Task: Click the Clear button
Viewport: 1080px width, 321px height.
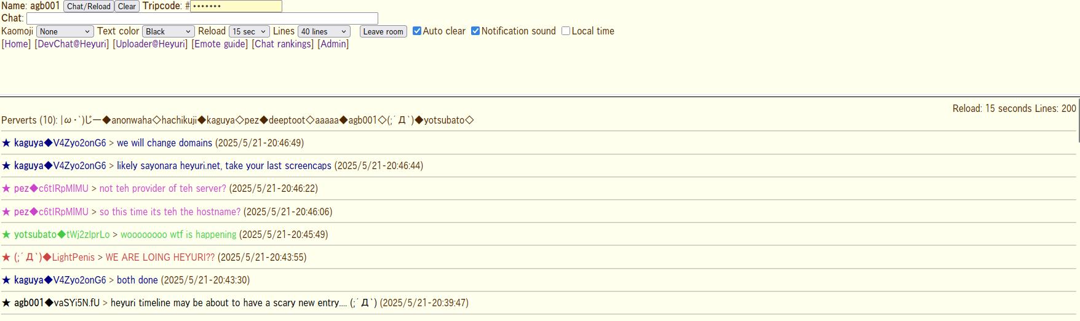Action: point(127,6)
